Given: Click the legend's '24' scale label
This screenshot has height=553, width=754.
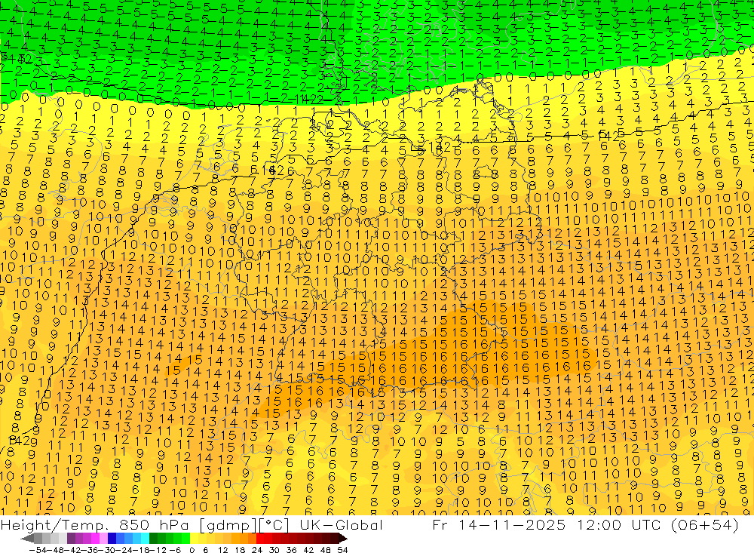Looking at the screenshot, I should click(x=257, y=550).
